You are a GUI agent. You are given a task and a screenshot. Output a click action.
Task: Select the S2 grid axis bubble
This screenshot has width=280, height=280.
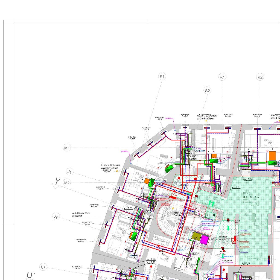click(x=207, y=91)
